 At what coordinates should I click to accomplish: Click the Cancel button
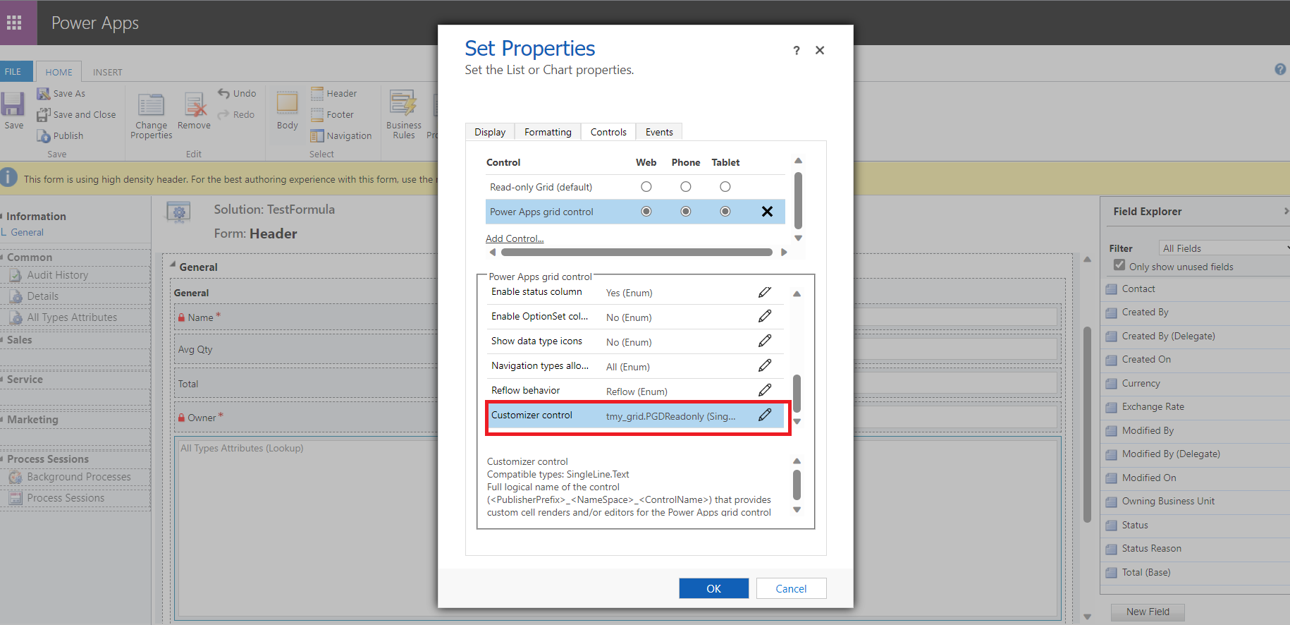[791, 588]
